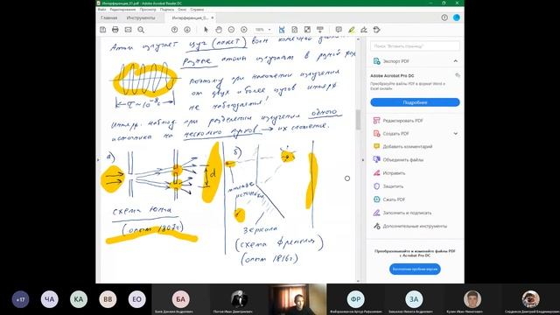Click the ЗА participant tile
The image size is (560, 315).
coord(414,299)
